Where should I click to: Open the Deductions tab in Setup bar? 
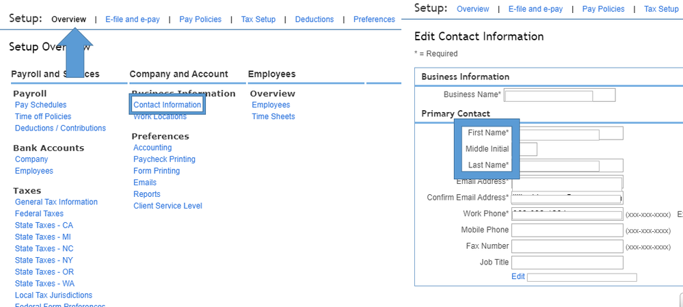coord(314,19)
